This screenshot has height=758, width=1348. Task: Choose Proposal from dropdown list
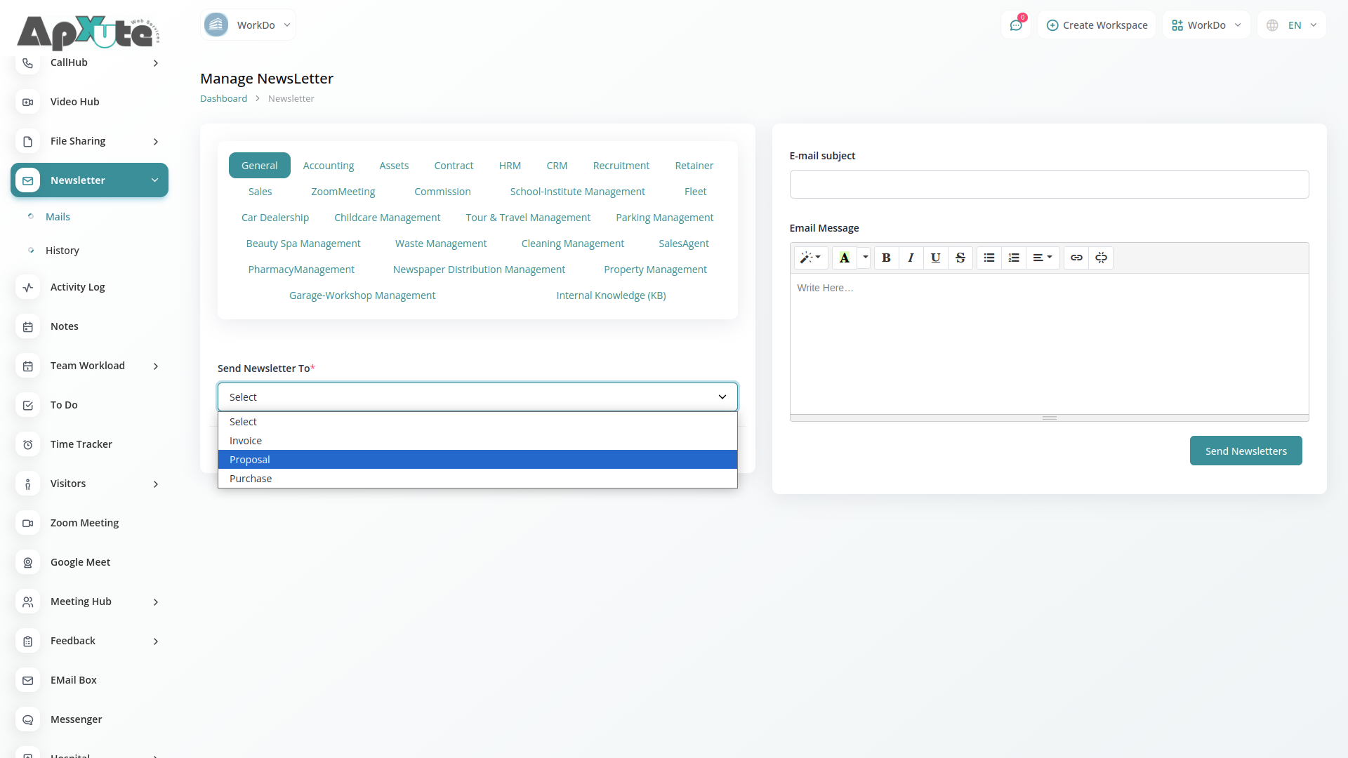click(x=477, y=460)
